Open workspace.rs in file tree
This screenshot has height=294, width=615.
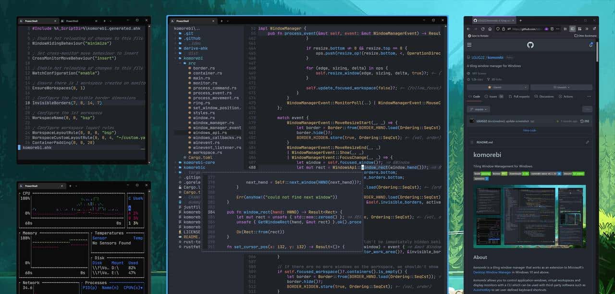click(x=207, y=153)
